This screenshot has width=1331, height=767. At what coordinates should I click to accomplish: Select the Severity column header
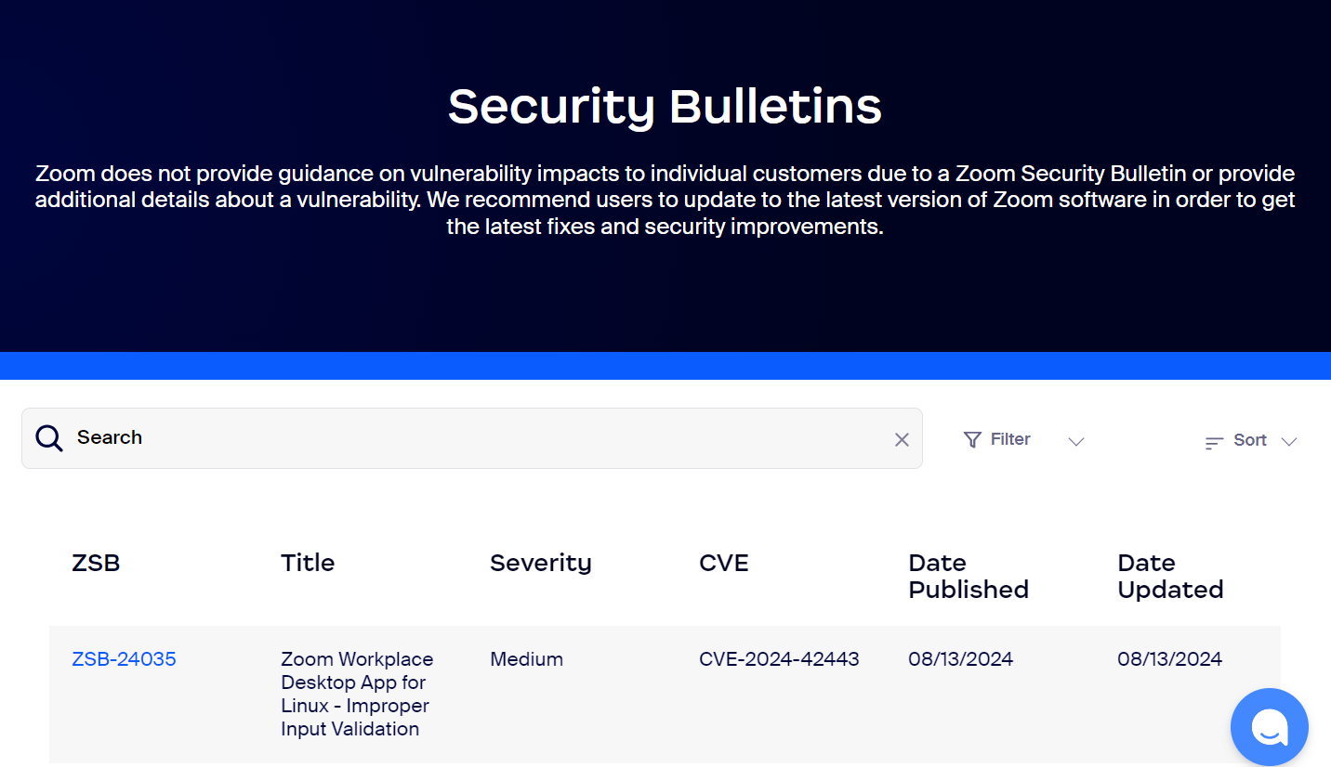click(541, 563)
